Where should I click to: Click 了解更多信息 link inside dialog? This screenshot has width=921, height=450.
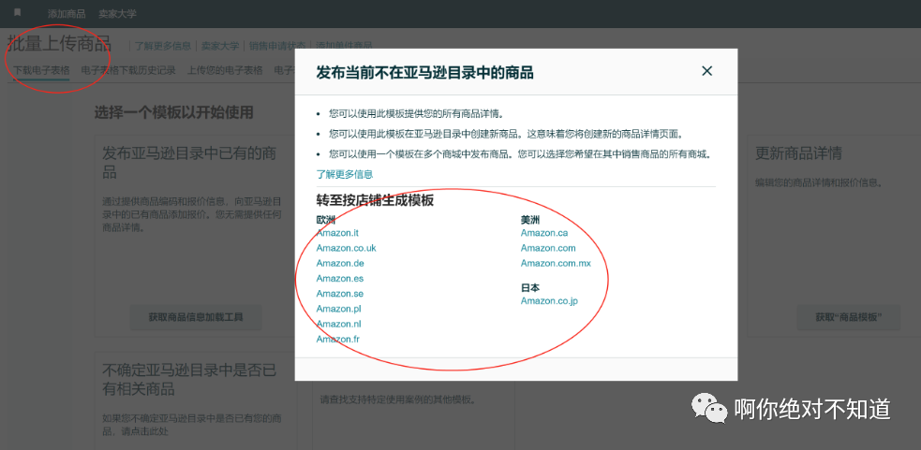pyautogui.click(x=344, y=174)
